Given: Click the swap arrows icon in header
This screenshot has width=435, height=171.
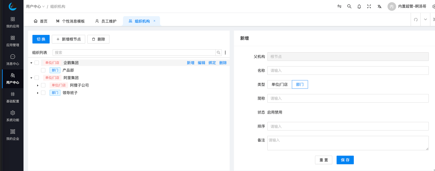Looking at the screenshot, I should pos(339,6).
